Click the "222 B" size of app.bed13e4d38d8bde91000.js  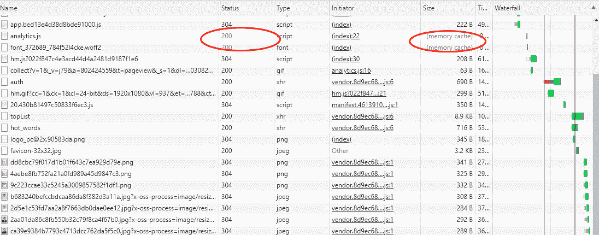tap(465, 25)
